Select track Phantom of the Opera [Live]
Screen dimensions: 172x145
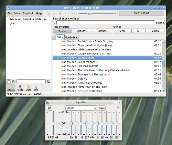(x=107, y=45)
